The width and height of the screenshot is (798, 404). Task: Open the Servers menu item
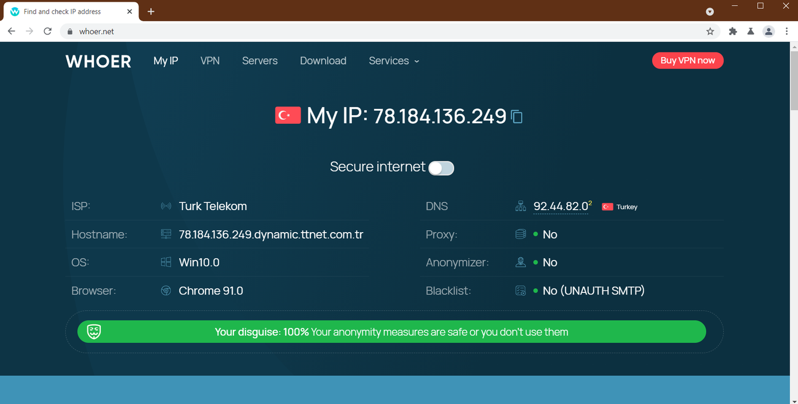pos(260,61)
